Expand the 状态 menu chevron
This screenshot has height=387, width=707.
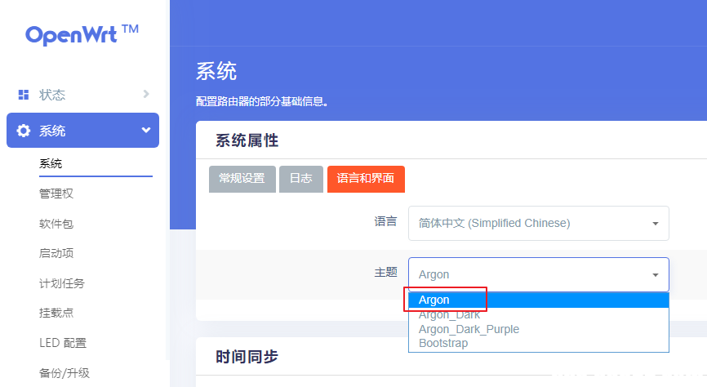point(146,94)
